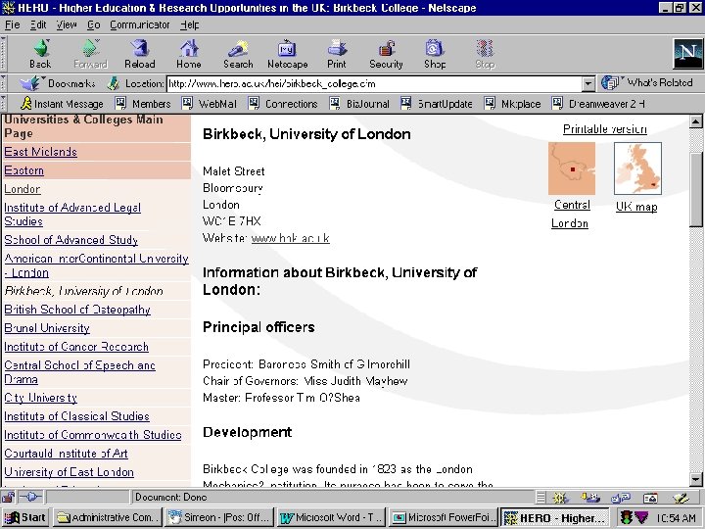Open the BizJournal bookmark button

[x=359, y=104]
